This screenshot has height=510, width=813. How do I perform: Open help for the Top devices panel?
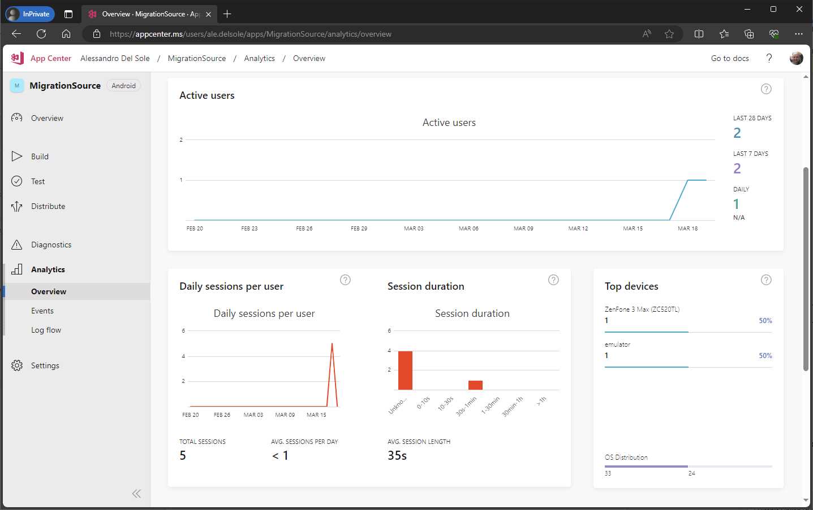tap(766, 280)
